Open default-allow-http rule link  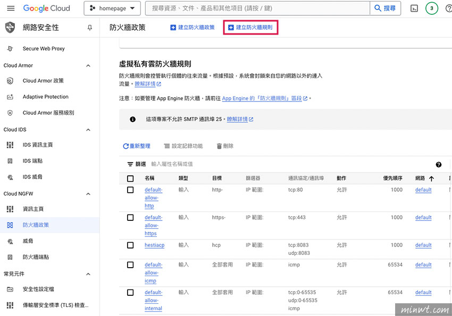153,198
